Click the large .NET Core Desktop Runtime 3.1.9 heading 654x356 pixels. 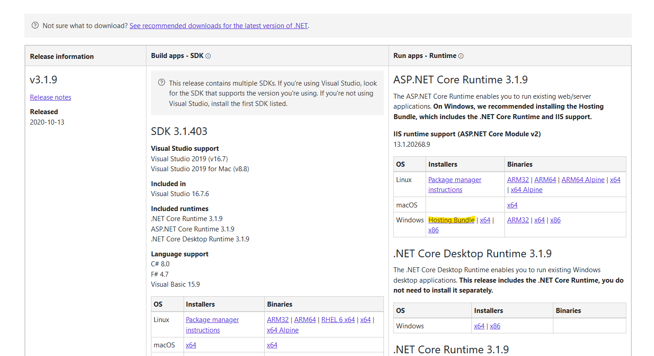coord(472,254)
